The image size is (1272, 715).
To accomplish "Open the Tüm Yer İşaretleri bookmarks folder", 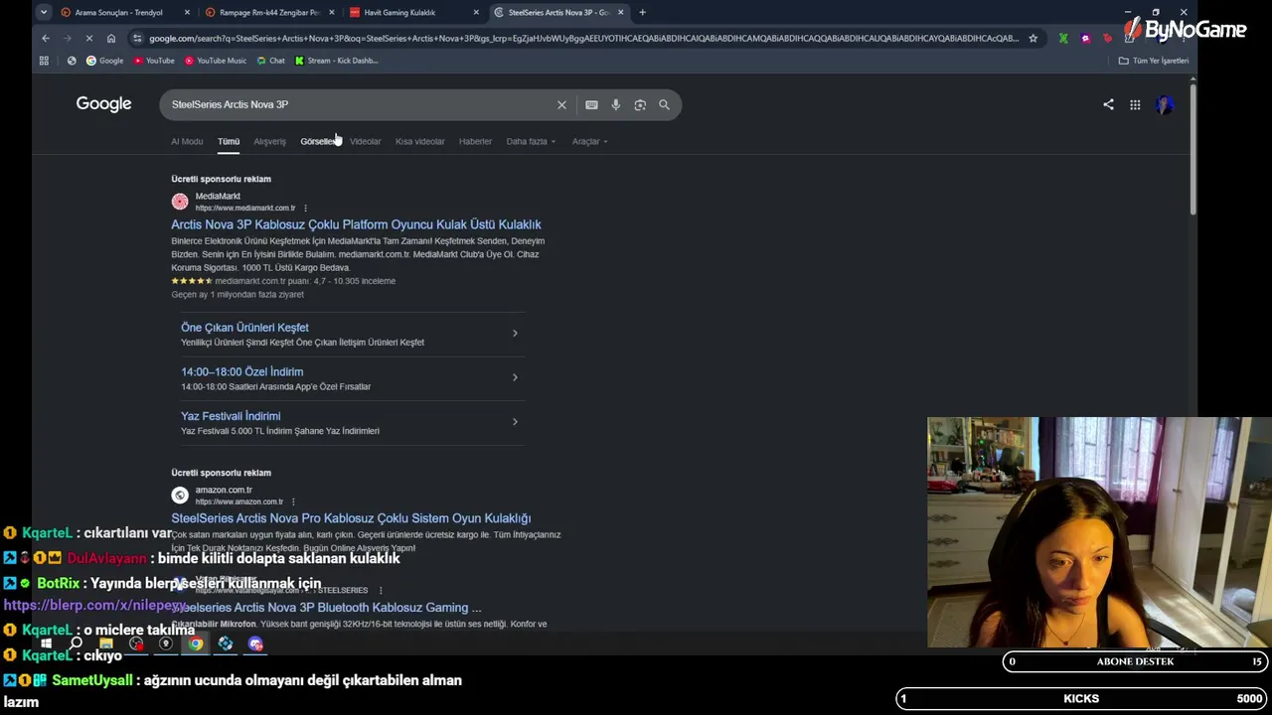I will coord(1154,61).
